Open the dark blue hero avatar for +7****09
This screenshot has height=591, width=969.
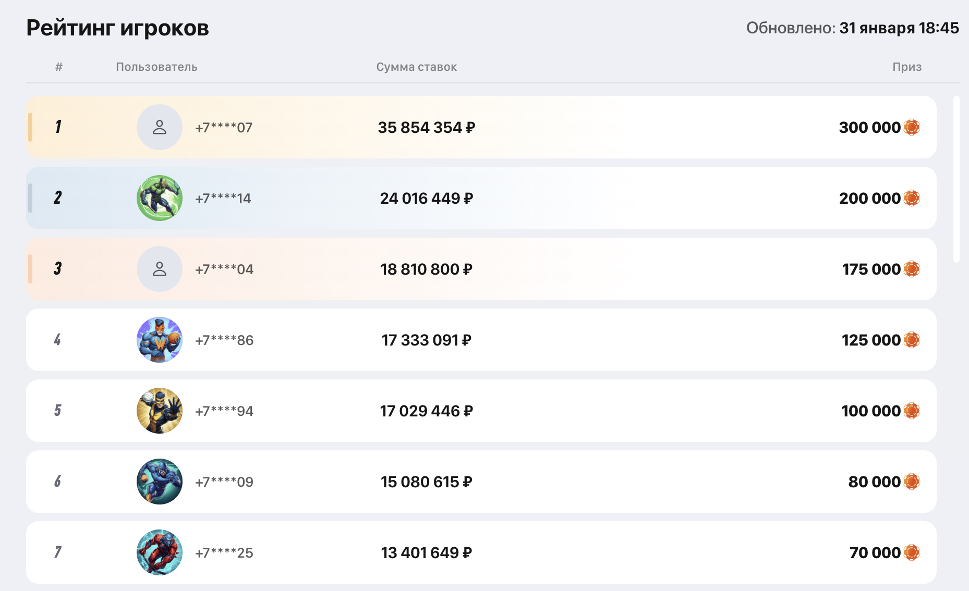coord(159,482)
